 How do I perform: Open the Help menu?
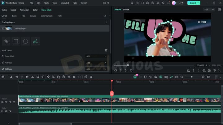[x=75, y=3]
